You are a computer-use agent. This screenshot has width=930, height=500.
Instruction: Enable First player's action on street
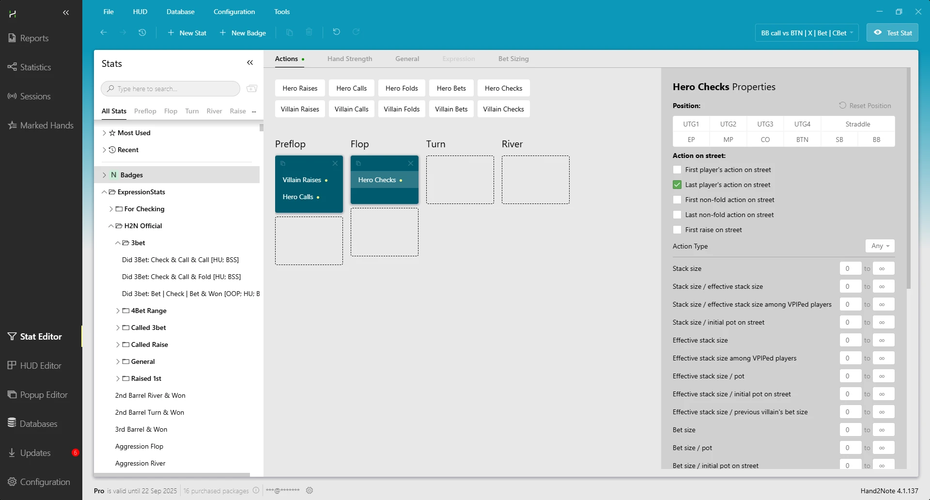(x=677, y=170)
